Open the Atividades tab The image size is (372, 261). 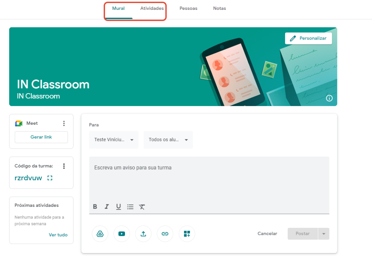[x=152, y=8]
